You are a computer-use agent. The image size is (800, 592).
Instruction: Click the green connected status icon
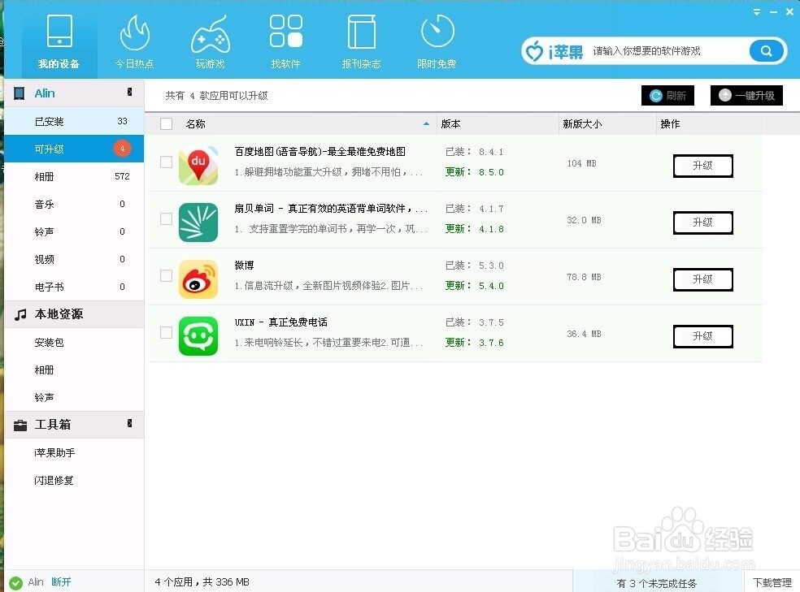coord(15,582)
